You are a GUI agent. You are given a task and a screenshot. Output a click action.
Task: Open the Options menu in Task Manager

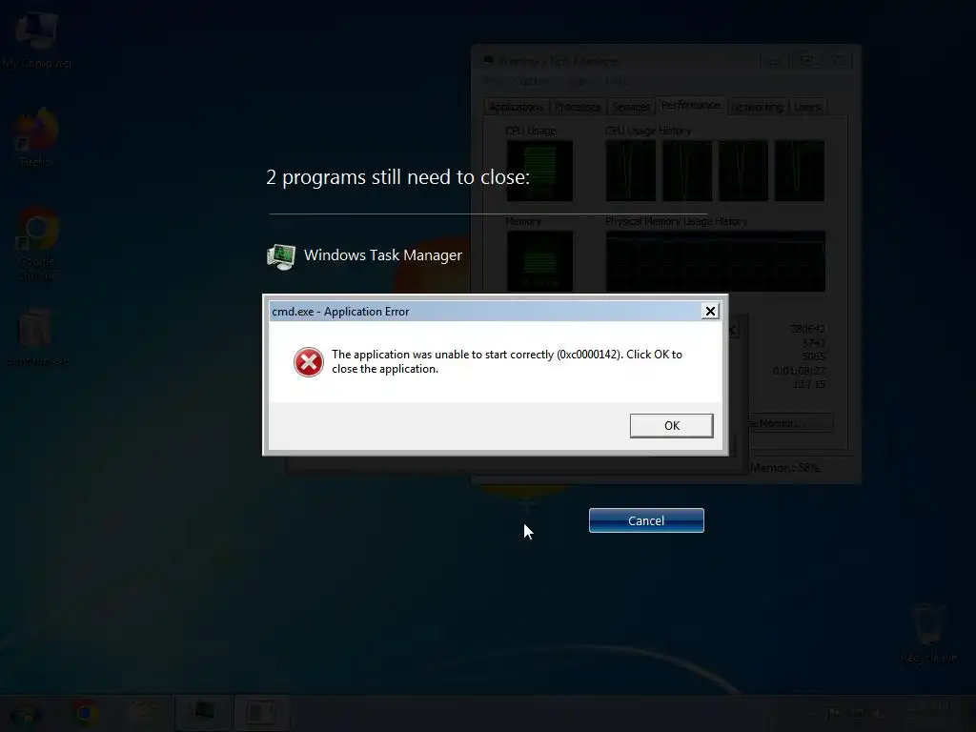tap(533, 81)
